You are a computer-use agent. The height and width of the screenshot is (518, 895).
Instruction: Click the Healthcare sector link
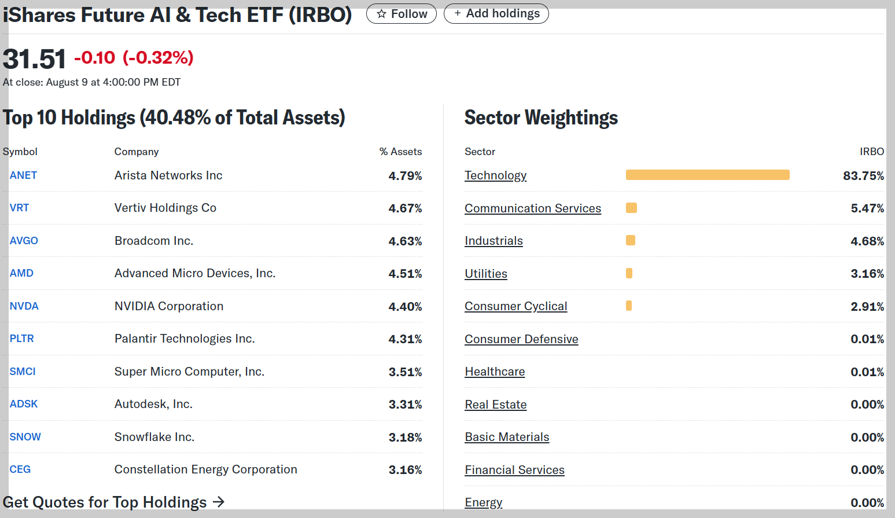[495, 371]
